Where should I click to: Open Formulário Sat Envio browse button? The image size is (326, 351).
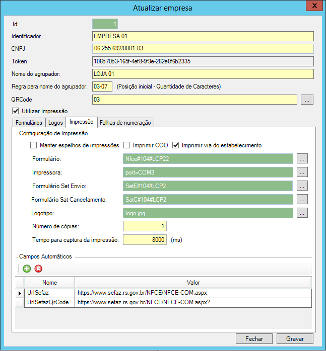(x=302, y=186)
